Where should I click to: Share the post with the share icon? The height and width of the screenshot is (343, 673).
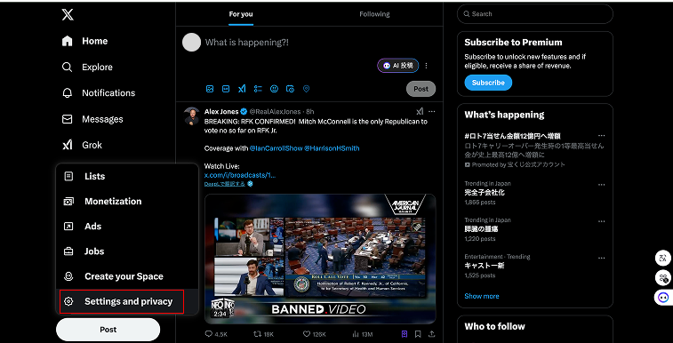[x=432, y=334]
